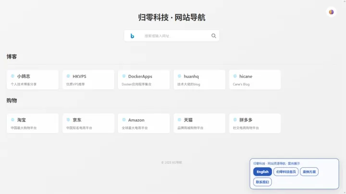Click the magnifier search icon
Viewport: 346px width, 194px height.
coord(213,35)
